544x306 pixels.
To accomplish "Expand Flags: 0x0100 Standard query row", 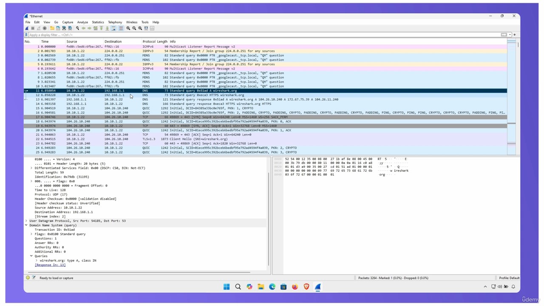I will pos(31,234).
